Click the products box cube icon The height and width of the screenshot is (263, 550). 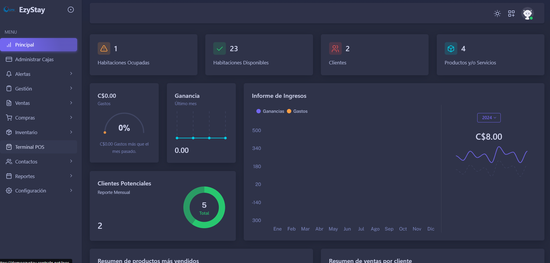click(451, 48)
